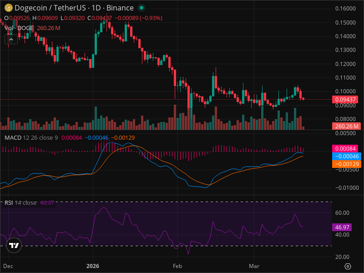Click the Feb label on time axis
Screen dimensions: 364x273
click(177, 266)
